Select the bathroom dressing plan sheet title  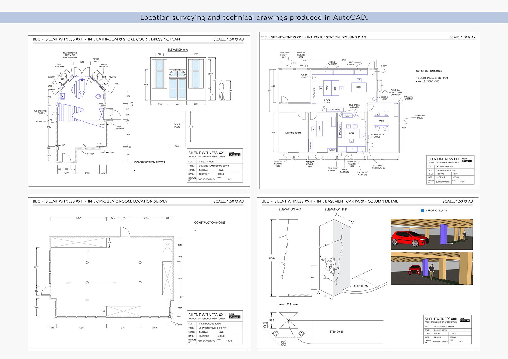106,39
